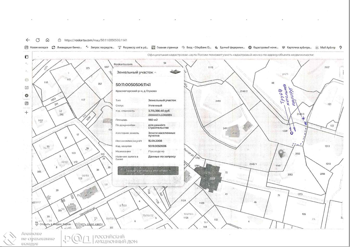Image resolution: width=350 pixels, height=247 pixels.
Task: Open the 'Новая вкладка' bookmark
Action: point(36,47)
